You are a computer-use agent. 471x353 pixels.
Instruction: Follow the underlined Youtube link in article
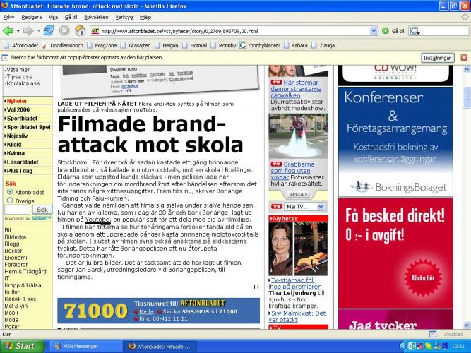[97, 220]
